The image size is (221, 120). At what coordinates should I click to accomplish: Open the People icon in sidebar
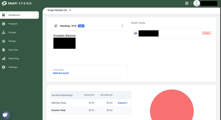[4, 41]
